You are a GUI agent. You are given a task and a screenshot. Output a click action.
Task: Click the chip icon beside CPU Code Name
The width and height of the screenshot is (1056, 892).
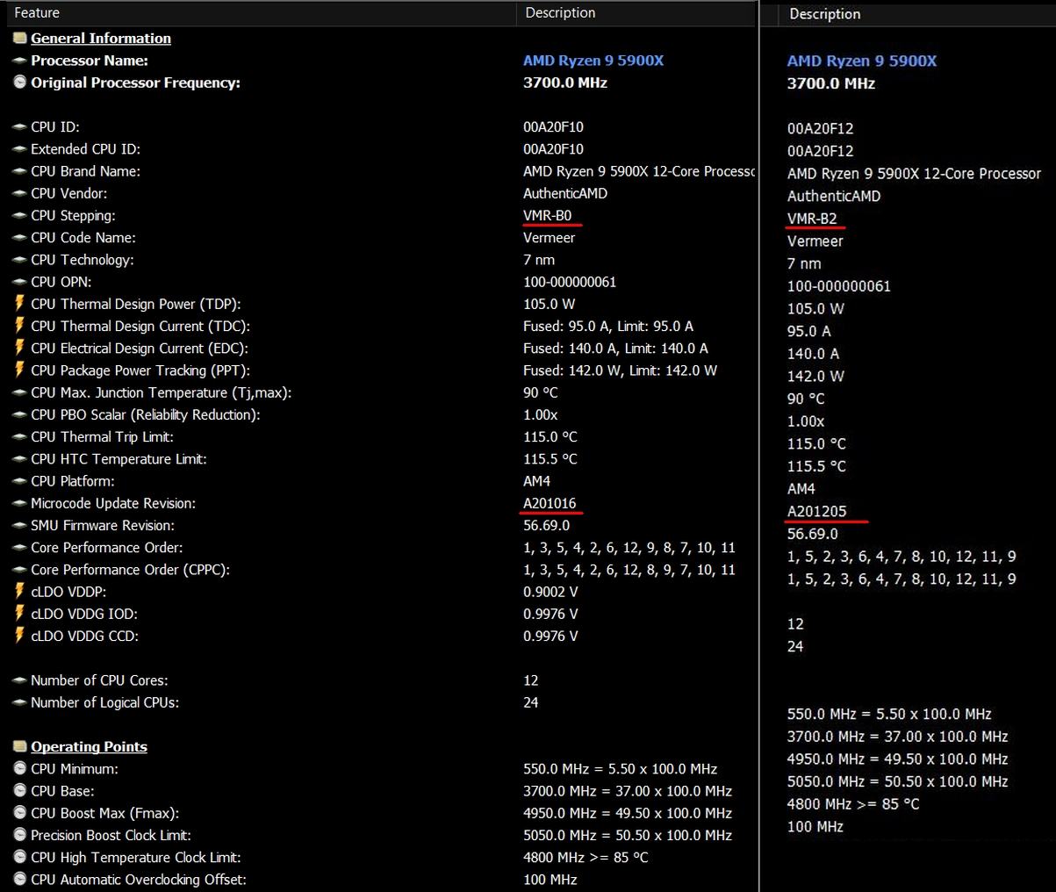point(19,237)
